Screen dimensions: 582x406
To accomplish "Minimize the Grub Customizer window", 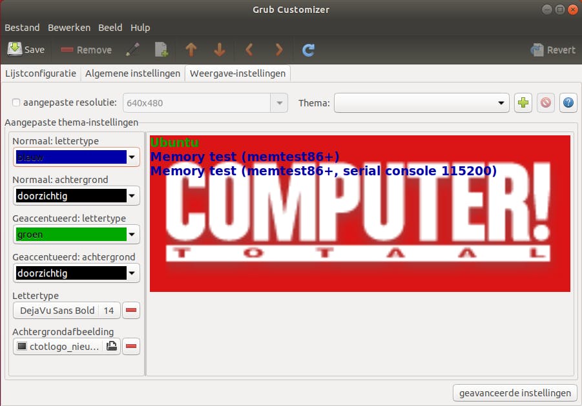I will pyautogui.click(x=546, y=9).
